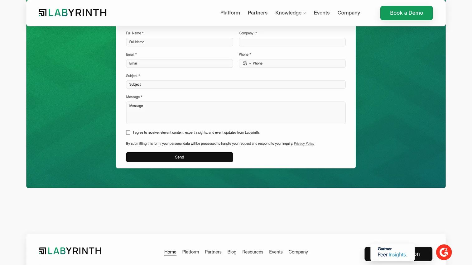The width and height of the screenshot is (472, 265).
Task: Click inside the Message text area
Action: (236, 113)
